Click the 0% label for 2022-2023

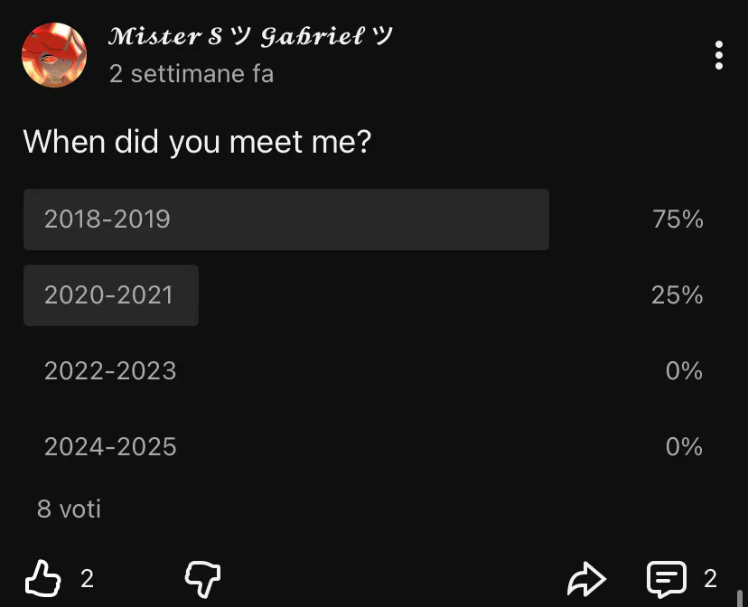684,371
